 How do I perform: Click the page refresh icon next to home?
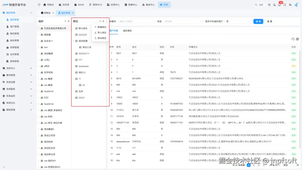tap(39, 4)
